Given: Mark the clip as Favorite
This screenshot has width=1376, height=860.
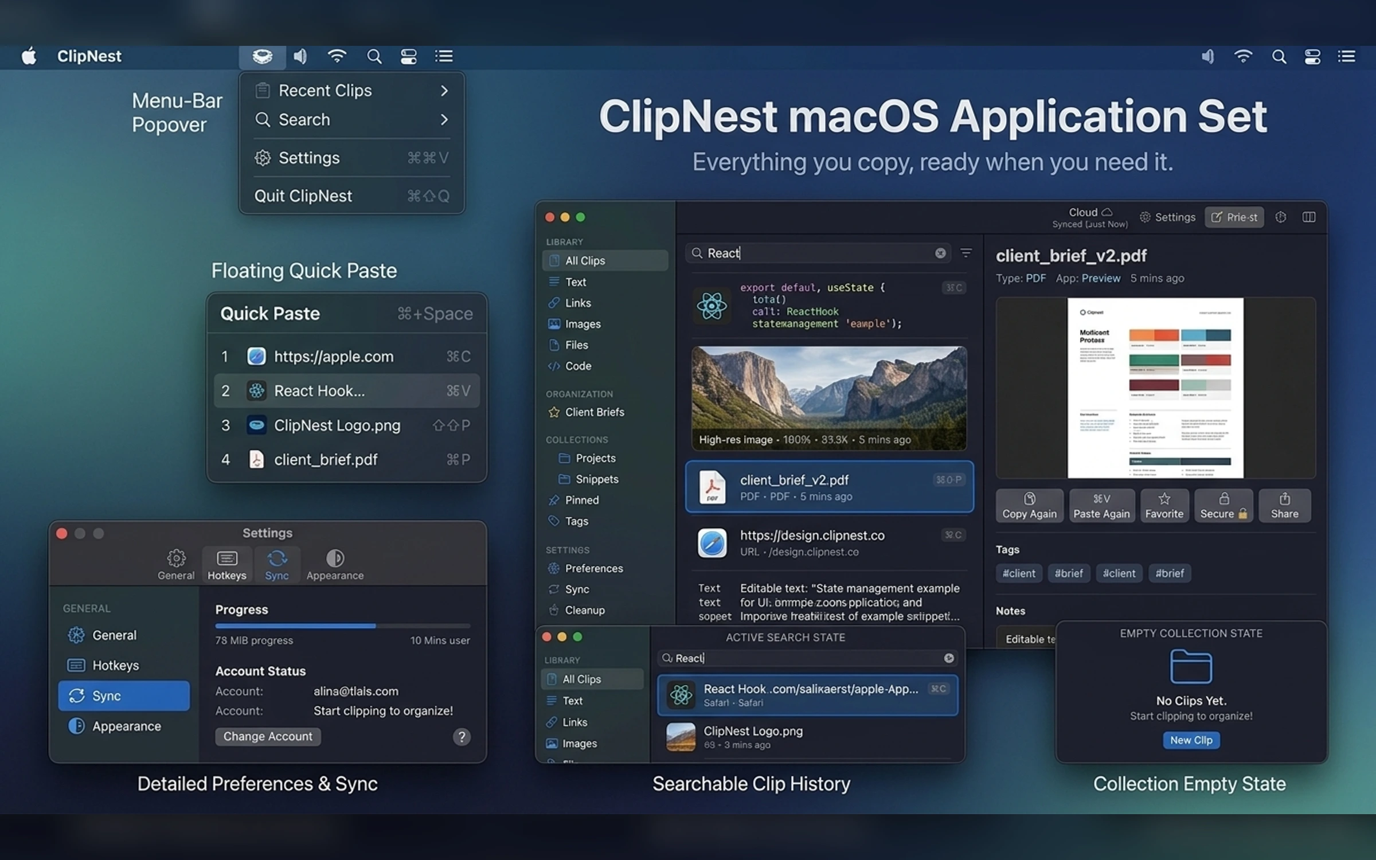Looking at the screenshot, I should click(x=1164, y=506).
